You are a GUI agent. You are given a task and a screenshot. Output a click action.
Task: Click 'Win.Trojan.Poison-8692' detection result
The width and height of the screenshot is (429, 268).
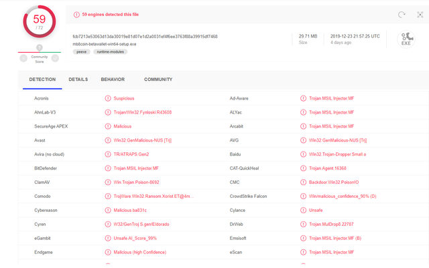click(x=136, y=182)
